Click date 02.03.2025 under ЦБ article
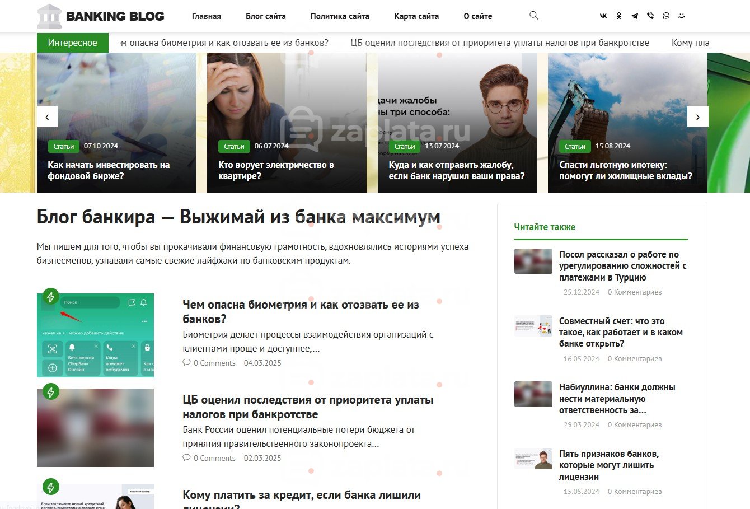 coord(262,458)
